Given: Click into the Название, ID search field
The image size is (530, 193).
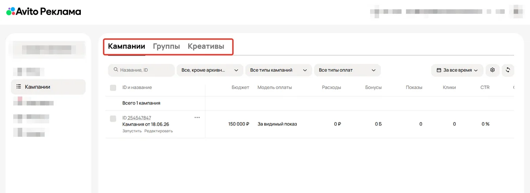Looking at the screenshot, I should [x=141, y=70].
